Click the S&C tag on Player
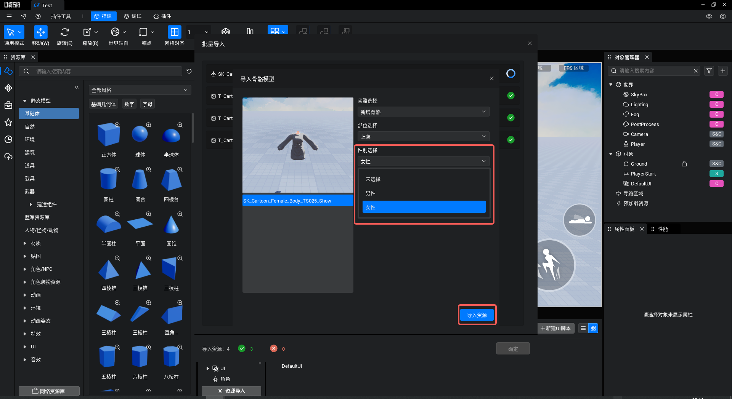Screen dimensions: 732x399 tap(717, 144)
